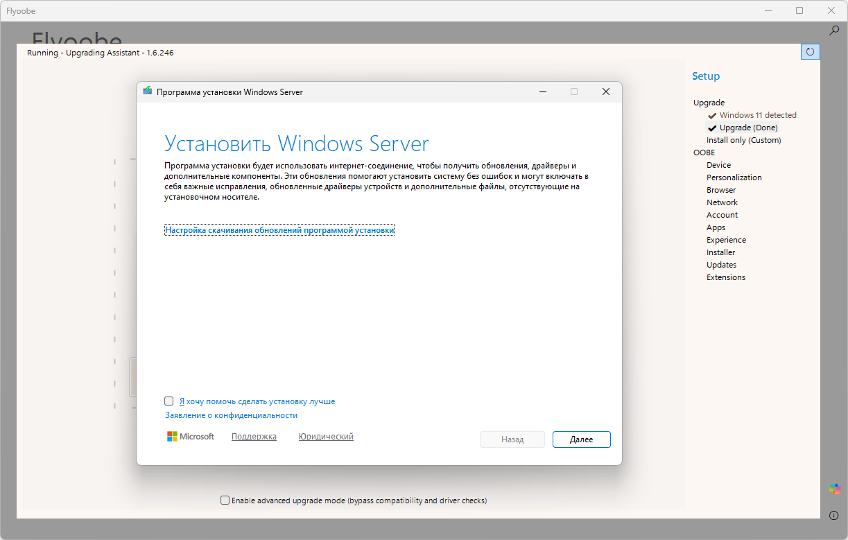
Task: Click the 'Setup' panel heading
Action: tap(706, 76)
